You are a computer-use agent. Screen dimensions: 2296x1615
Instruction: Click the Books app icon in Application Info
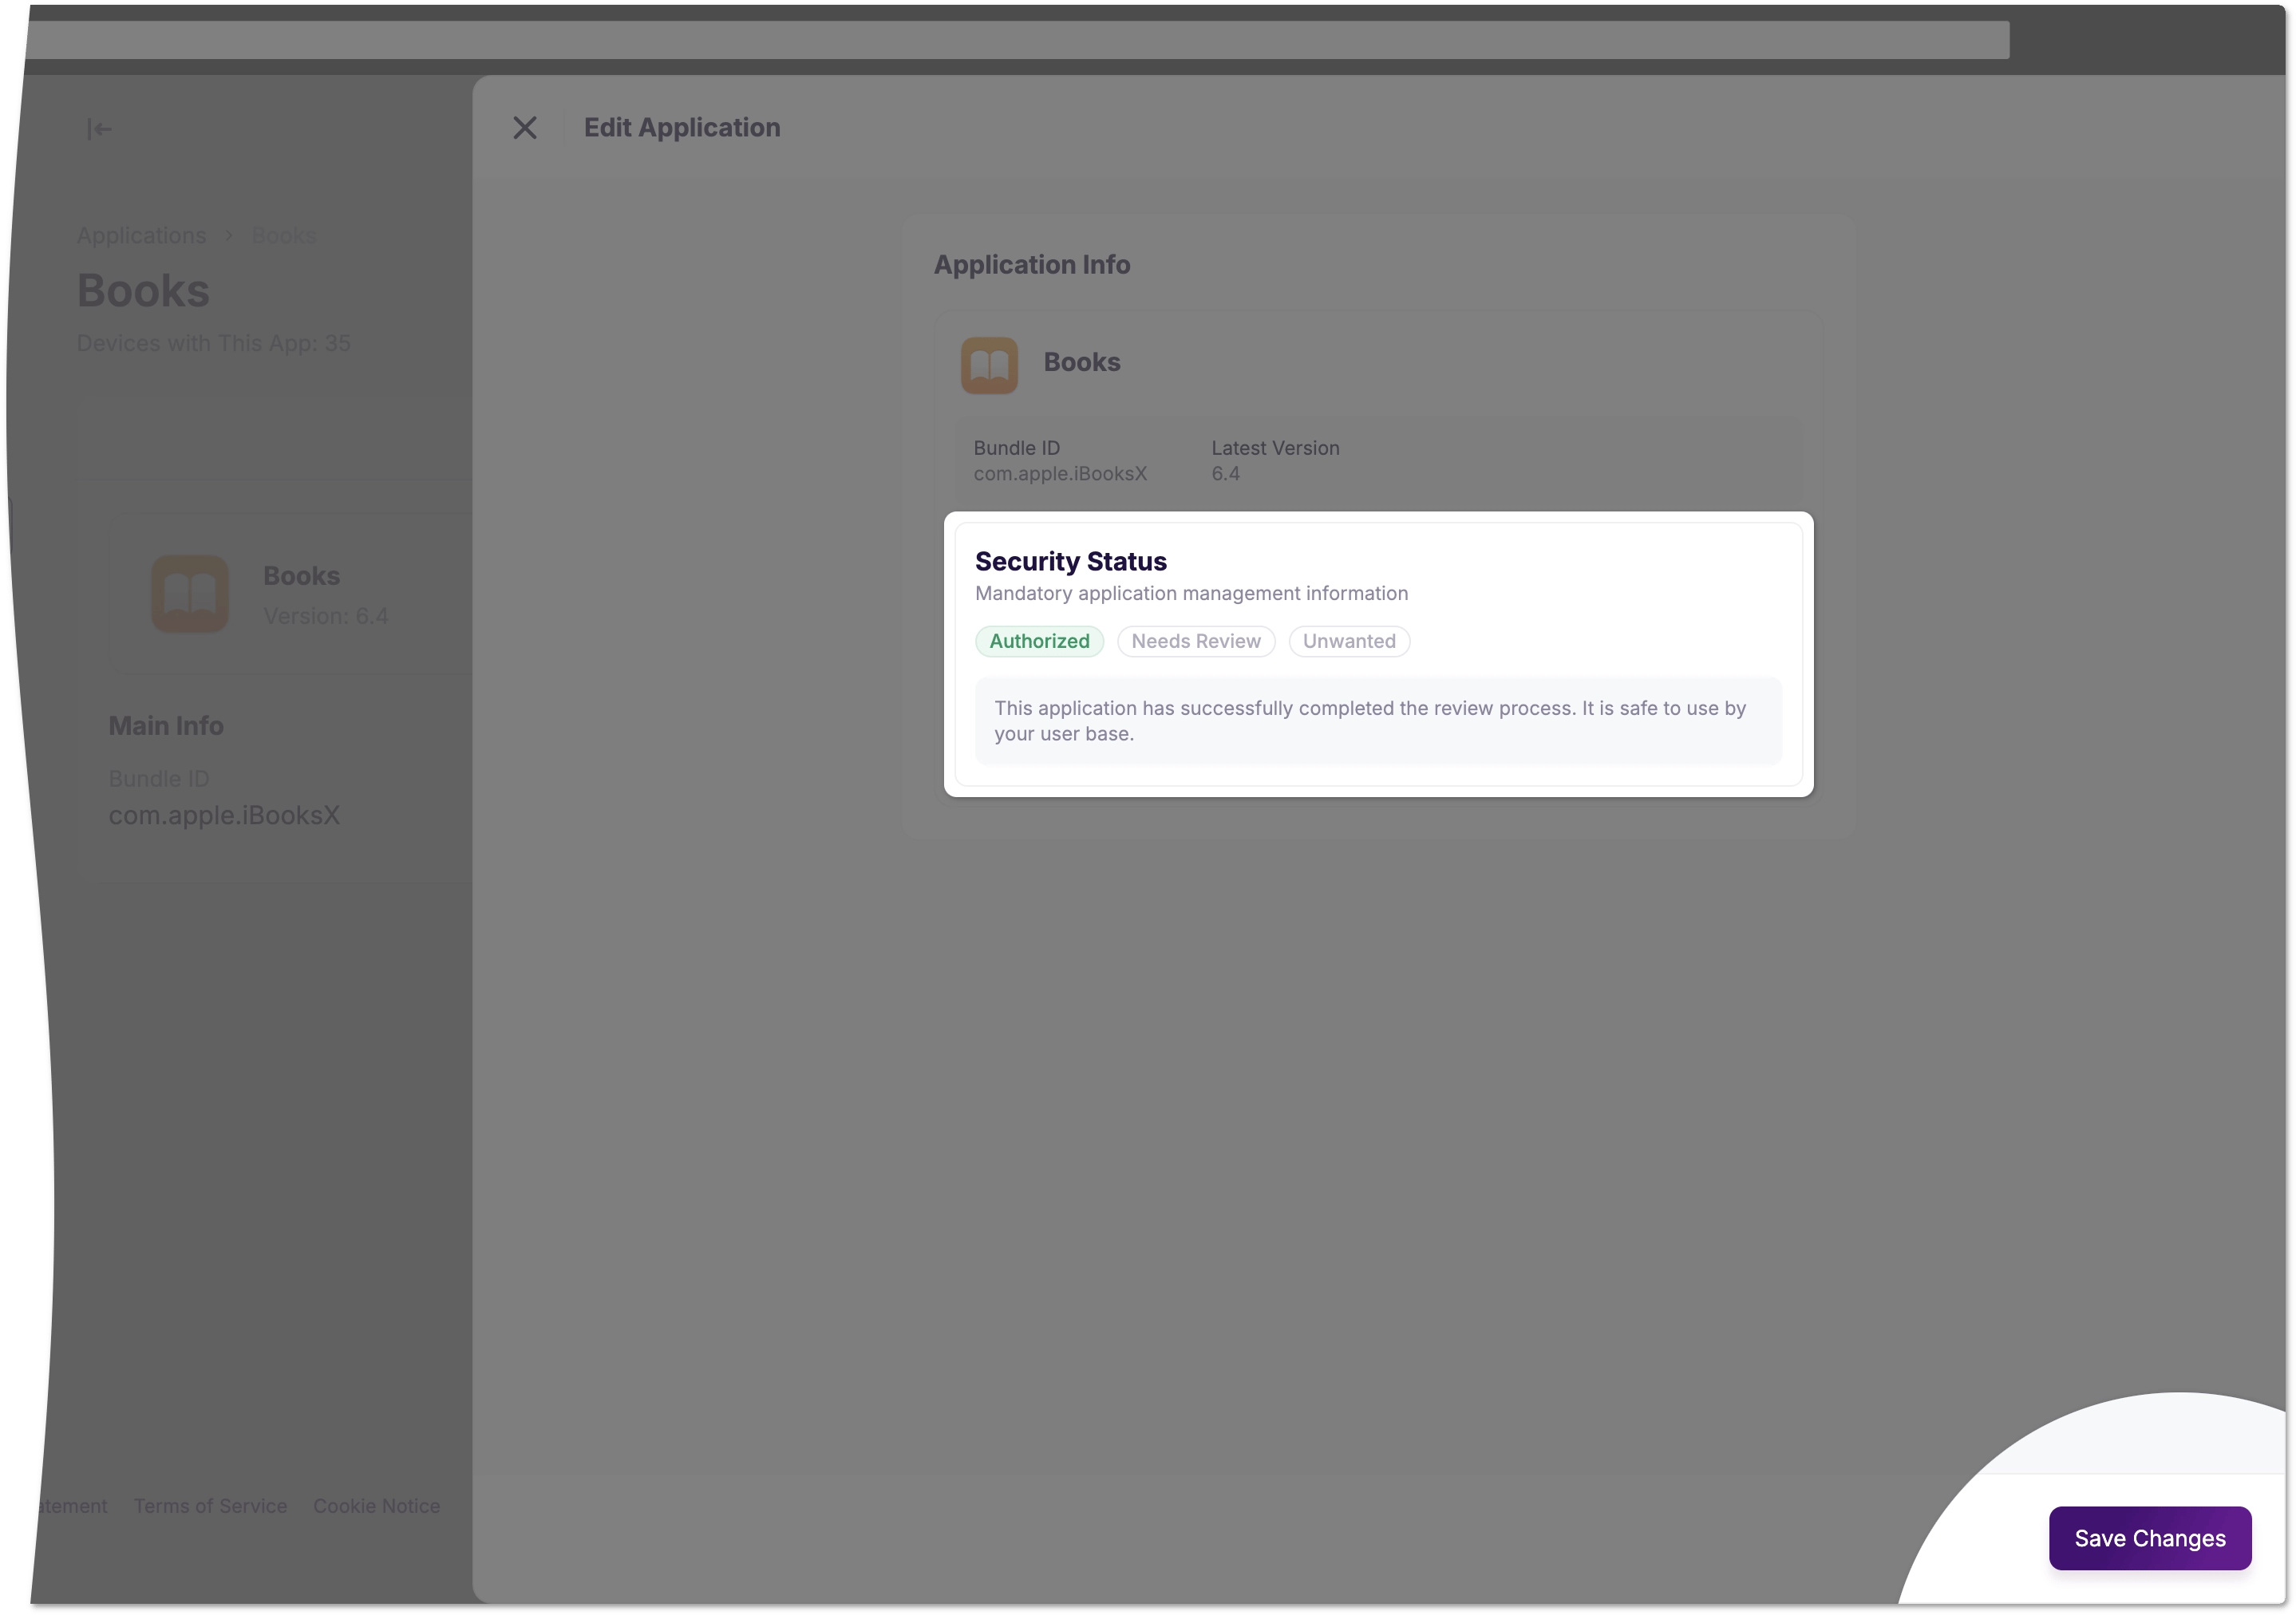click(989, 365)
